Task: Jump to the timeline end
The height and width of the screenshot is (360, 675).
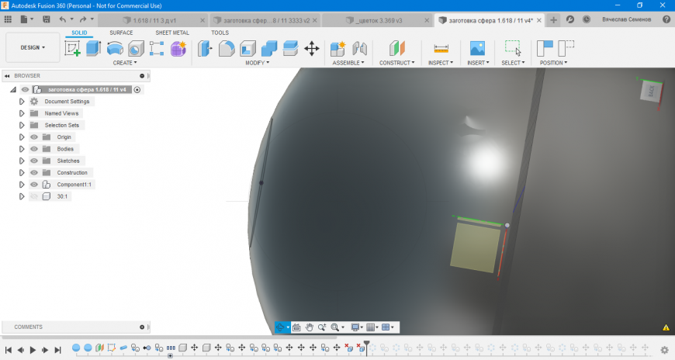Action: pos(57,350)
